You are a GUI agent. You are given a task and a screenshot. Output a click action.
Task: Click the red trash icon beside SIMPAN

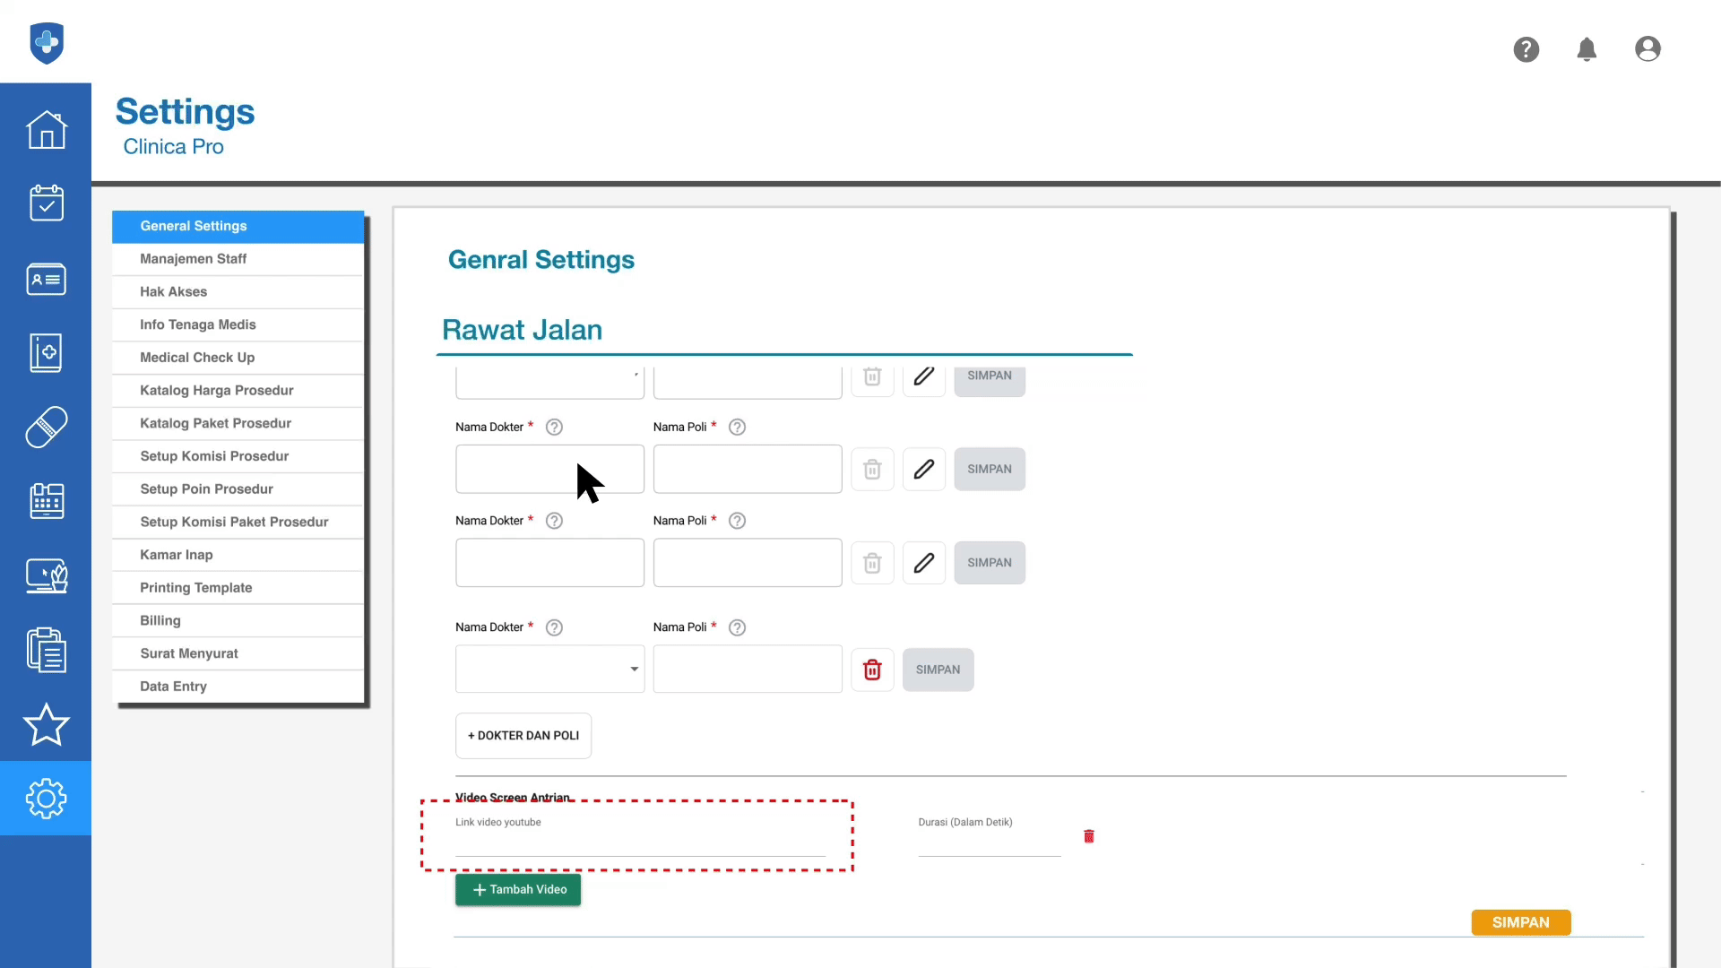[872, 670]
